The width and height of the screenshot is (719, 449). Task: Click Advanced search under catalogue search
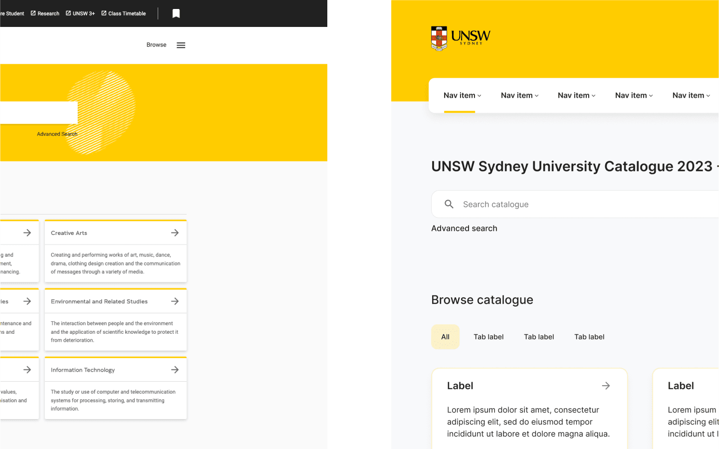[464, 228]
